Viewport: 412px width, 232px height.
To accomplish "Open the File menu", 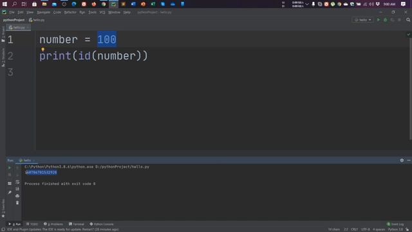I will tap(12, 12).
